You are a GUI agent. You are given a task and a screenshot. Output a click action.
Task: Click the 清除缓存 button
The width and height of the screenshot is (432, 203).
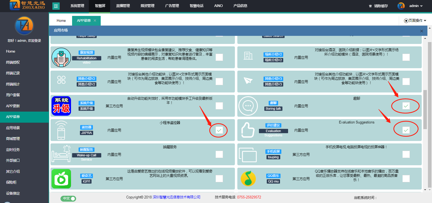[378, 6]
